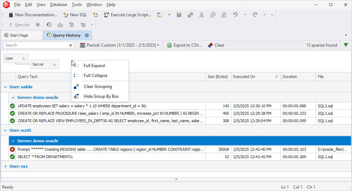The image size is (352, 191).
Task: Click the Save disk icon
Action: (x=179, y=15)
